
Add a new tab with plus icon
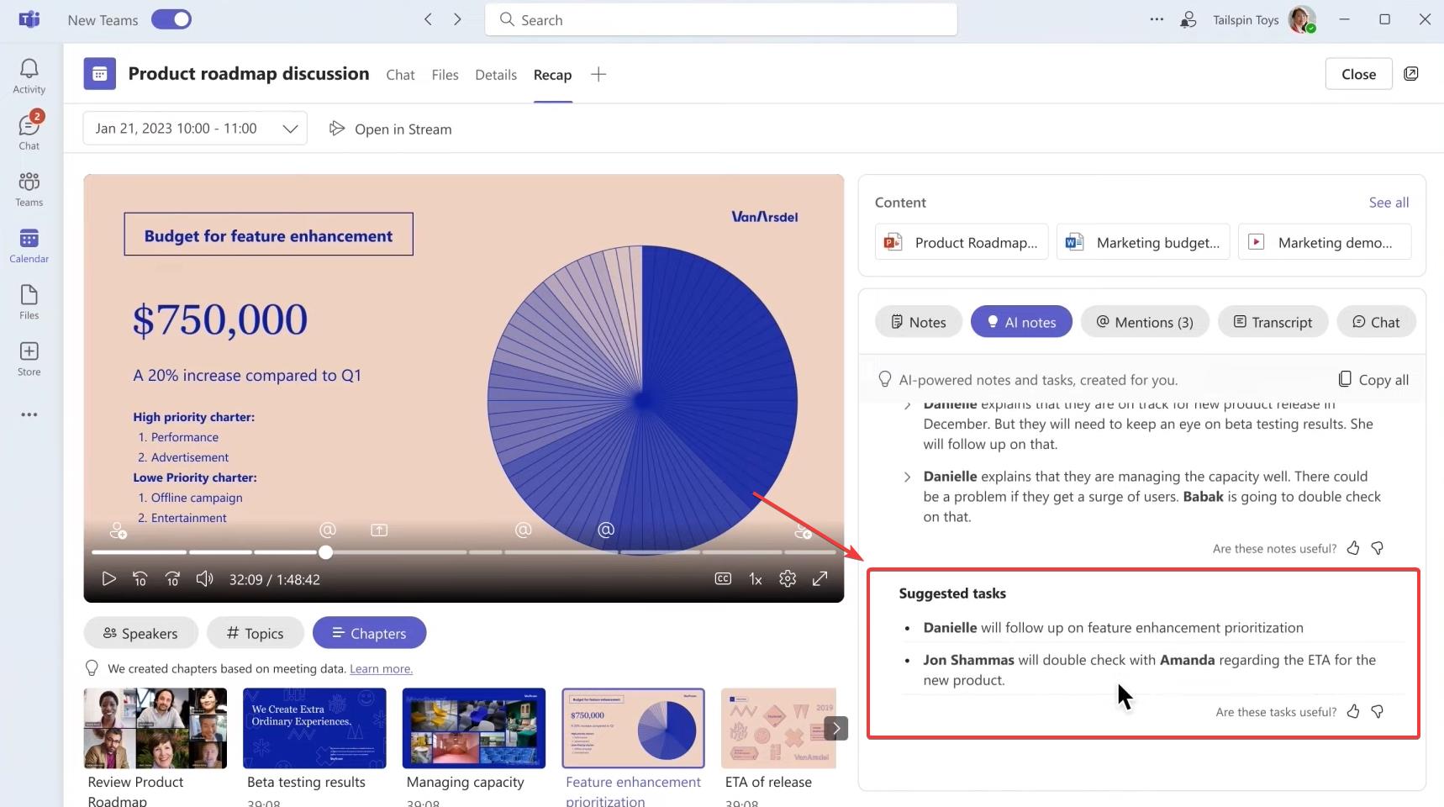pos(598,74)
